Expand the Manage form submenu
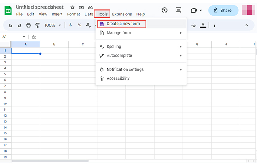 tap(141, 33)
